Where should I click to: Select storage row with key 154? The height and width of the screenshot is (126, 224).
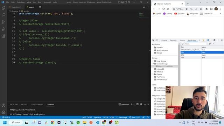202,57
